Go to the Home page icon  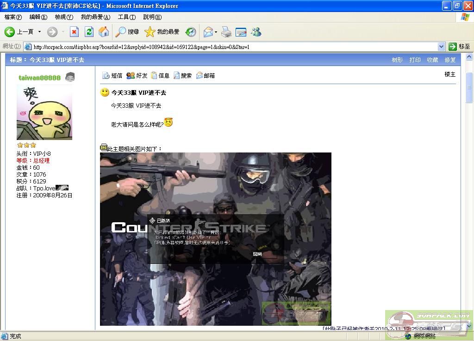point(104,32)
